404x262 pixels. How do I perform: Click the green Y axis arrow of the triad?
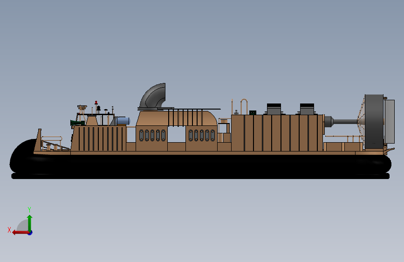pos(30,223)
